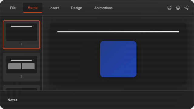Switch to the Insert tab
The height and width of the screenshot is (109, 194).
[54, 8]
